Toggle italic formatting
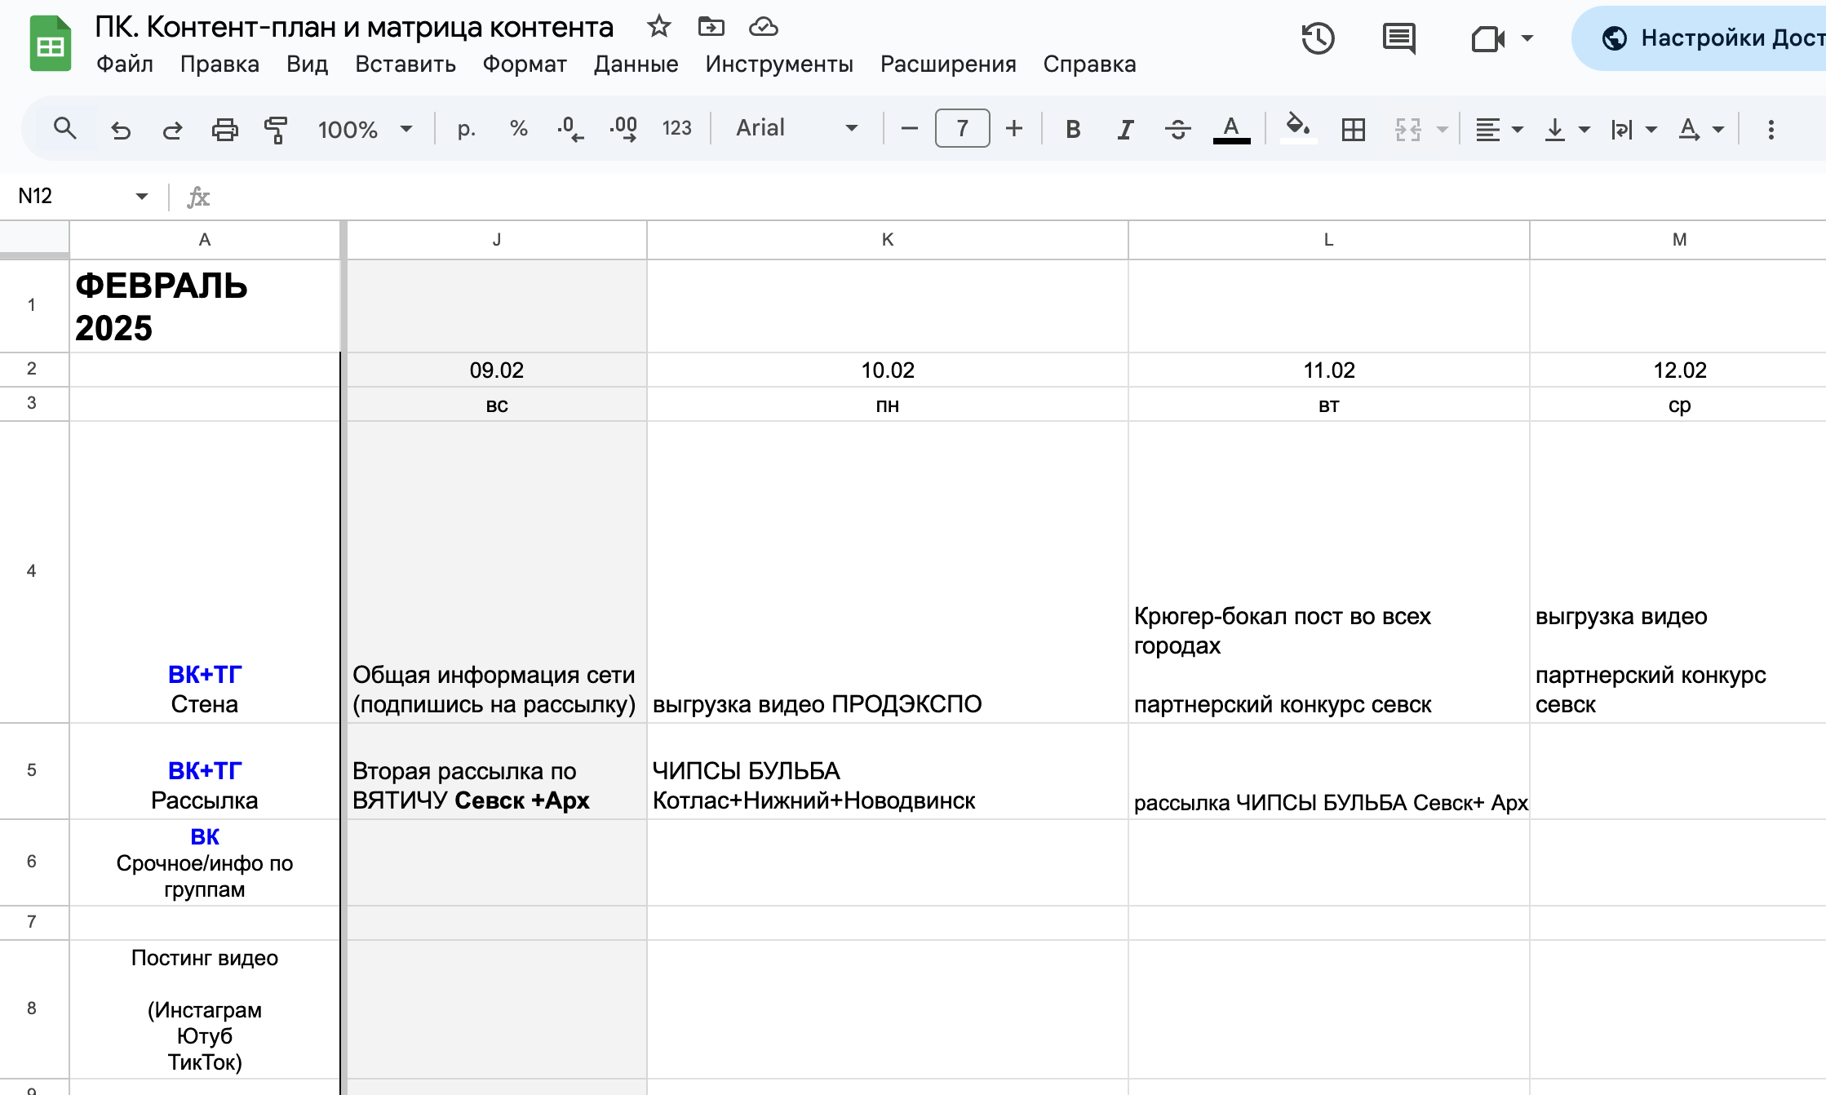1826x1095 pixels. click(x=1125, y=129)
